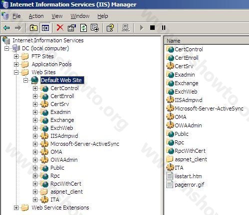Select OWAAdmin in the right pane list

(x=188, y=125)
